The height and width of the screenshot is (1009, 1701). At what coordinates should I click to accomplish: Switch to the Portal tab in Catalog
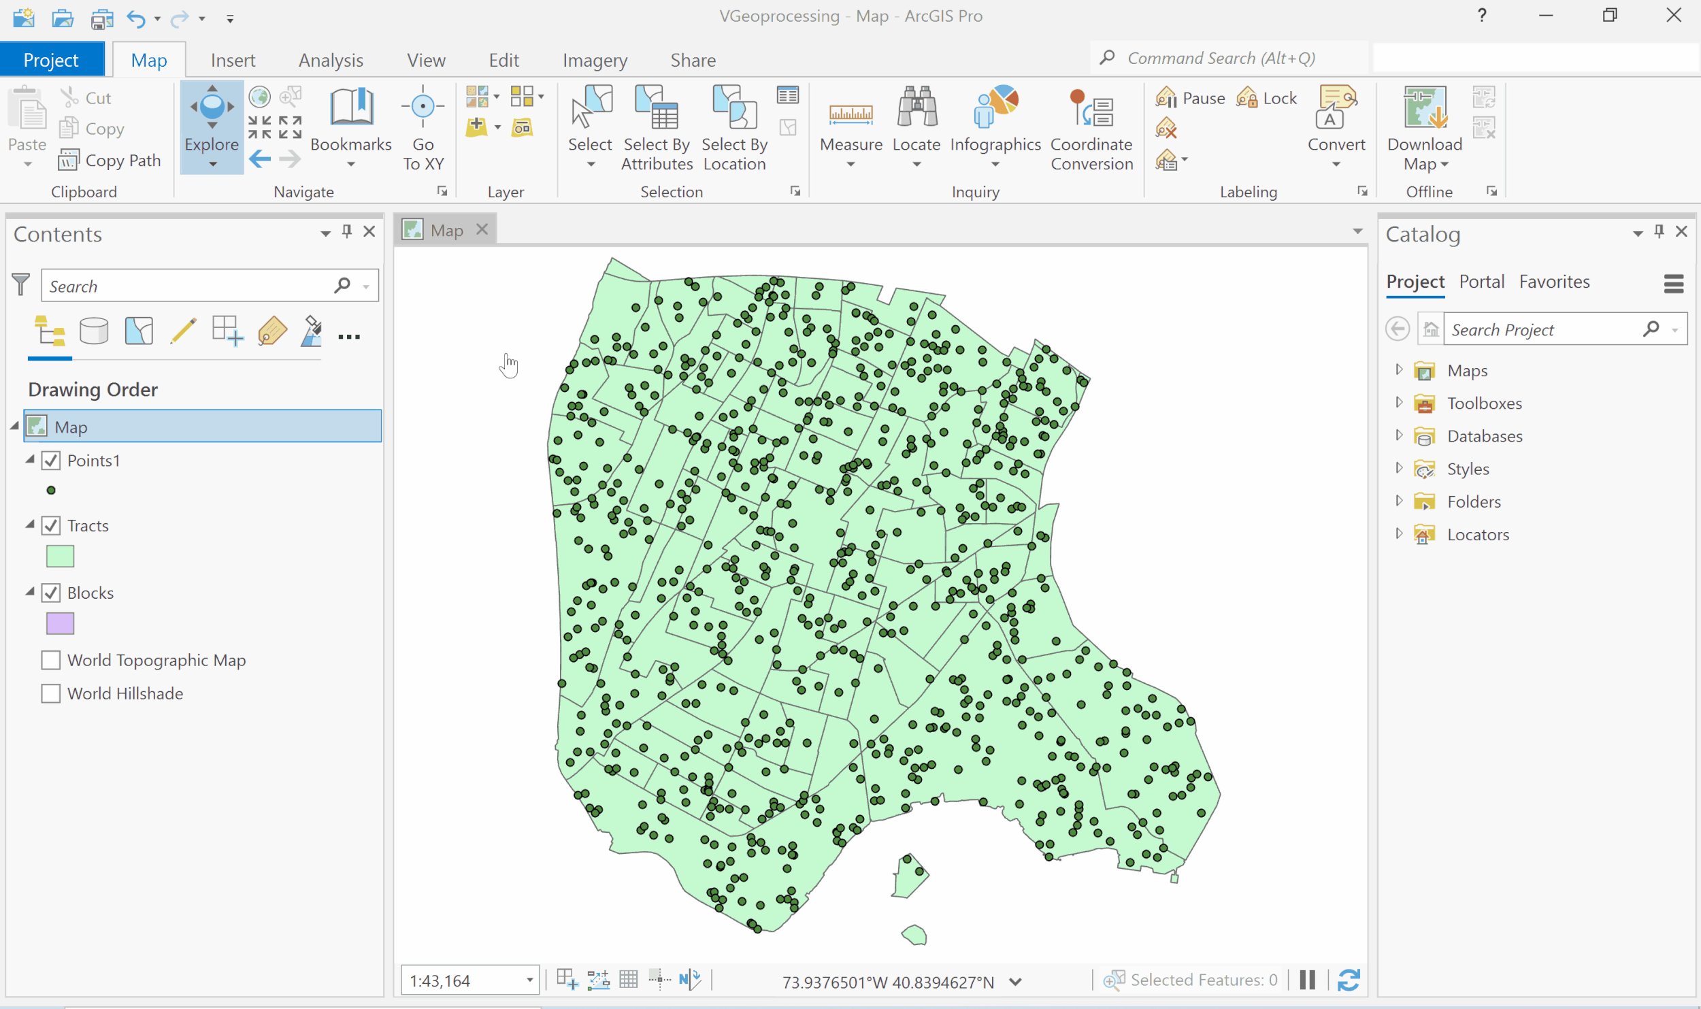[1482, 281]
